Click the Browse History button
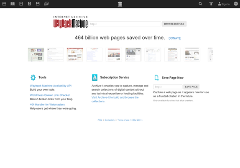Viewport: 240px width, 168px height. point(174,24)
